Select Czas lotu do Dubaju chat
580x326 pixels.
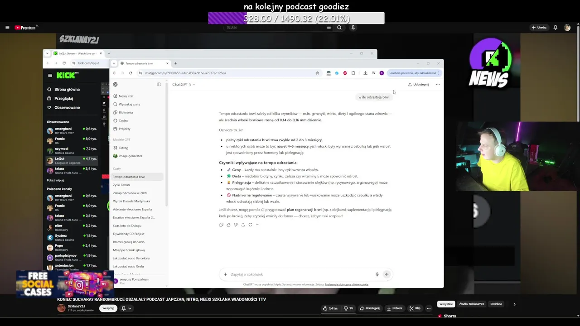coord(127,225)
